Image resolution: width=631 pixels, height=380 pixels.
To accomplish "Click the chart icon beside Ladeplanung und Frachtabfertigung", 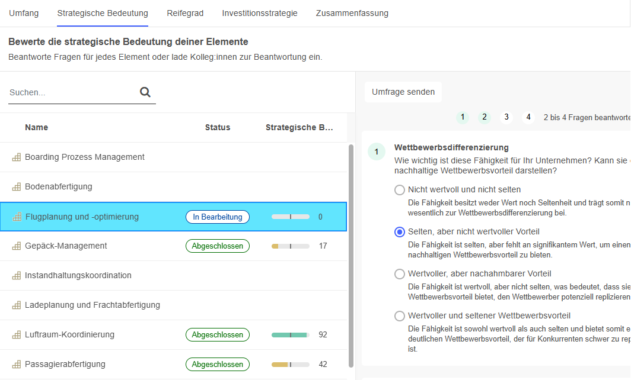I will (x=15, y=305).
